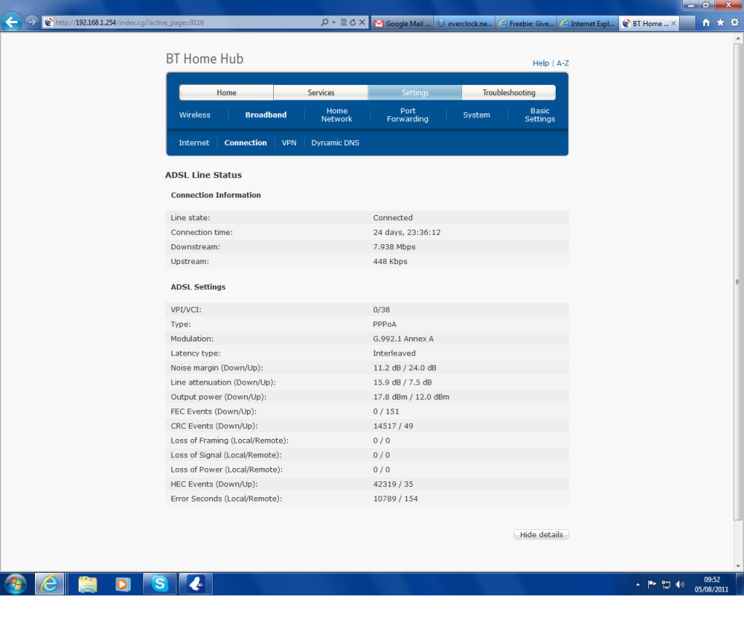Viewport: 744px width, 628px height.
Task: Go to Port Forwarding settings
Action: click(x=408, y=115)
